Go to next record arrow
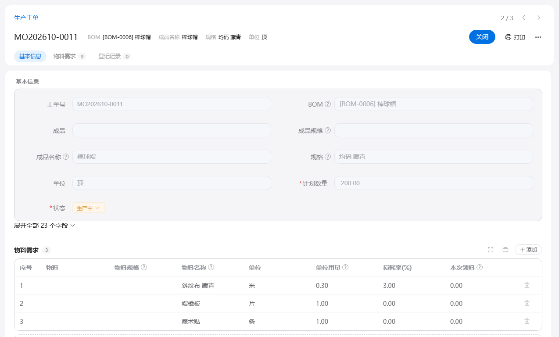559x337 pixels. coord(539,18)
